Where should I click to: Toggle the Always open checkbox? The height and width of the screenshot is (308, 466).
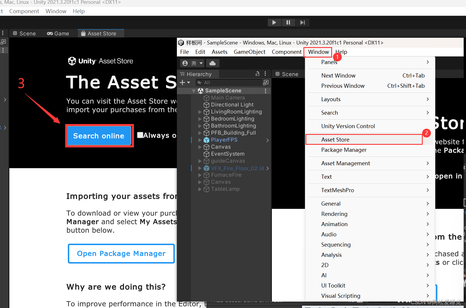[x=140, y=135]
